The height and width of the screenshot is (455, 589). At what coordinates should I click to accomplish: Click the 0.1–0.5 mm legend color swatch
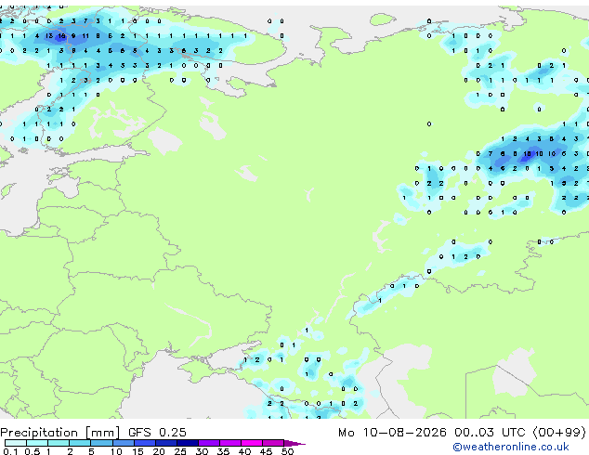16,443
